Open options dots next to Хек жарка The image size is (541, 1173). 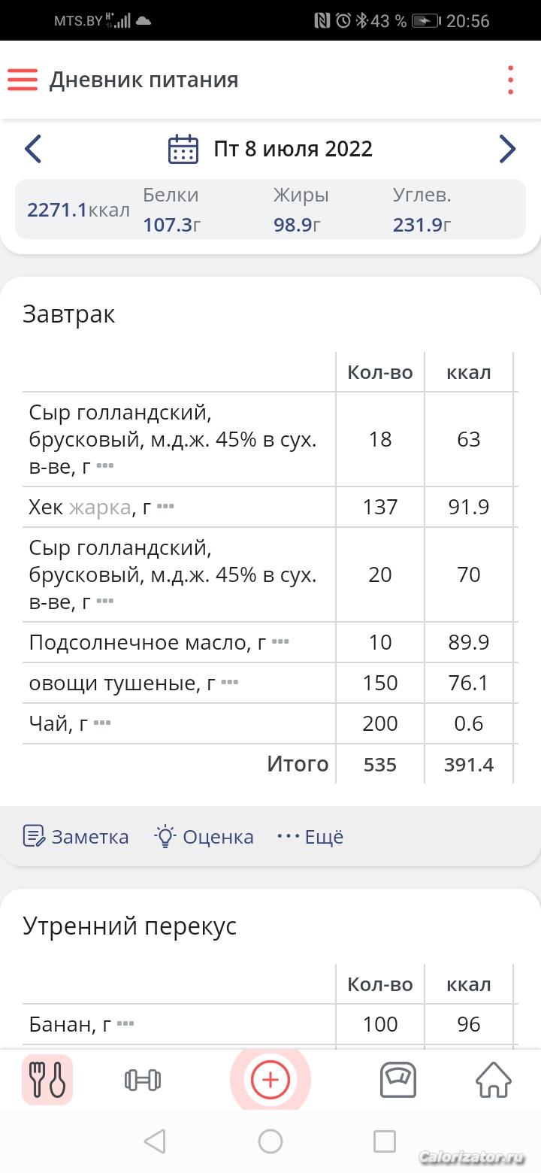[x=165, y=507]
